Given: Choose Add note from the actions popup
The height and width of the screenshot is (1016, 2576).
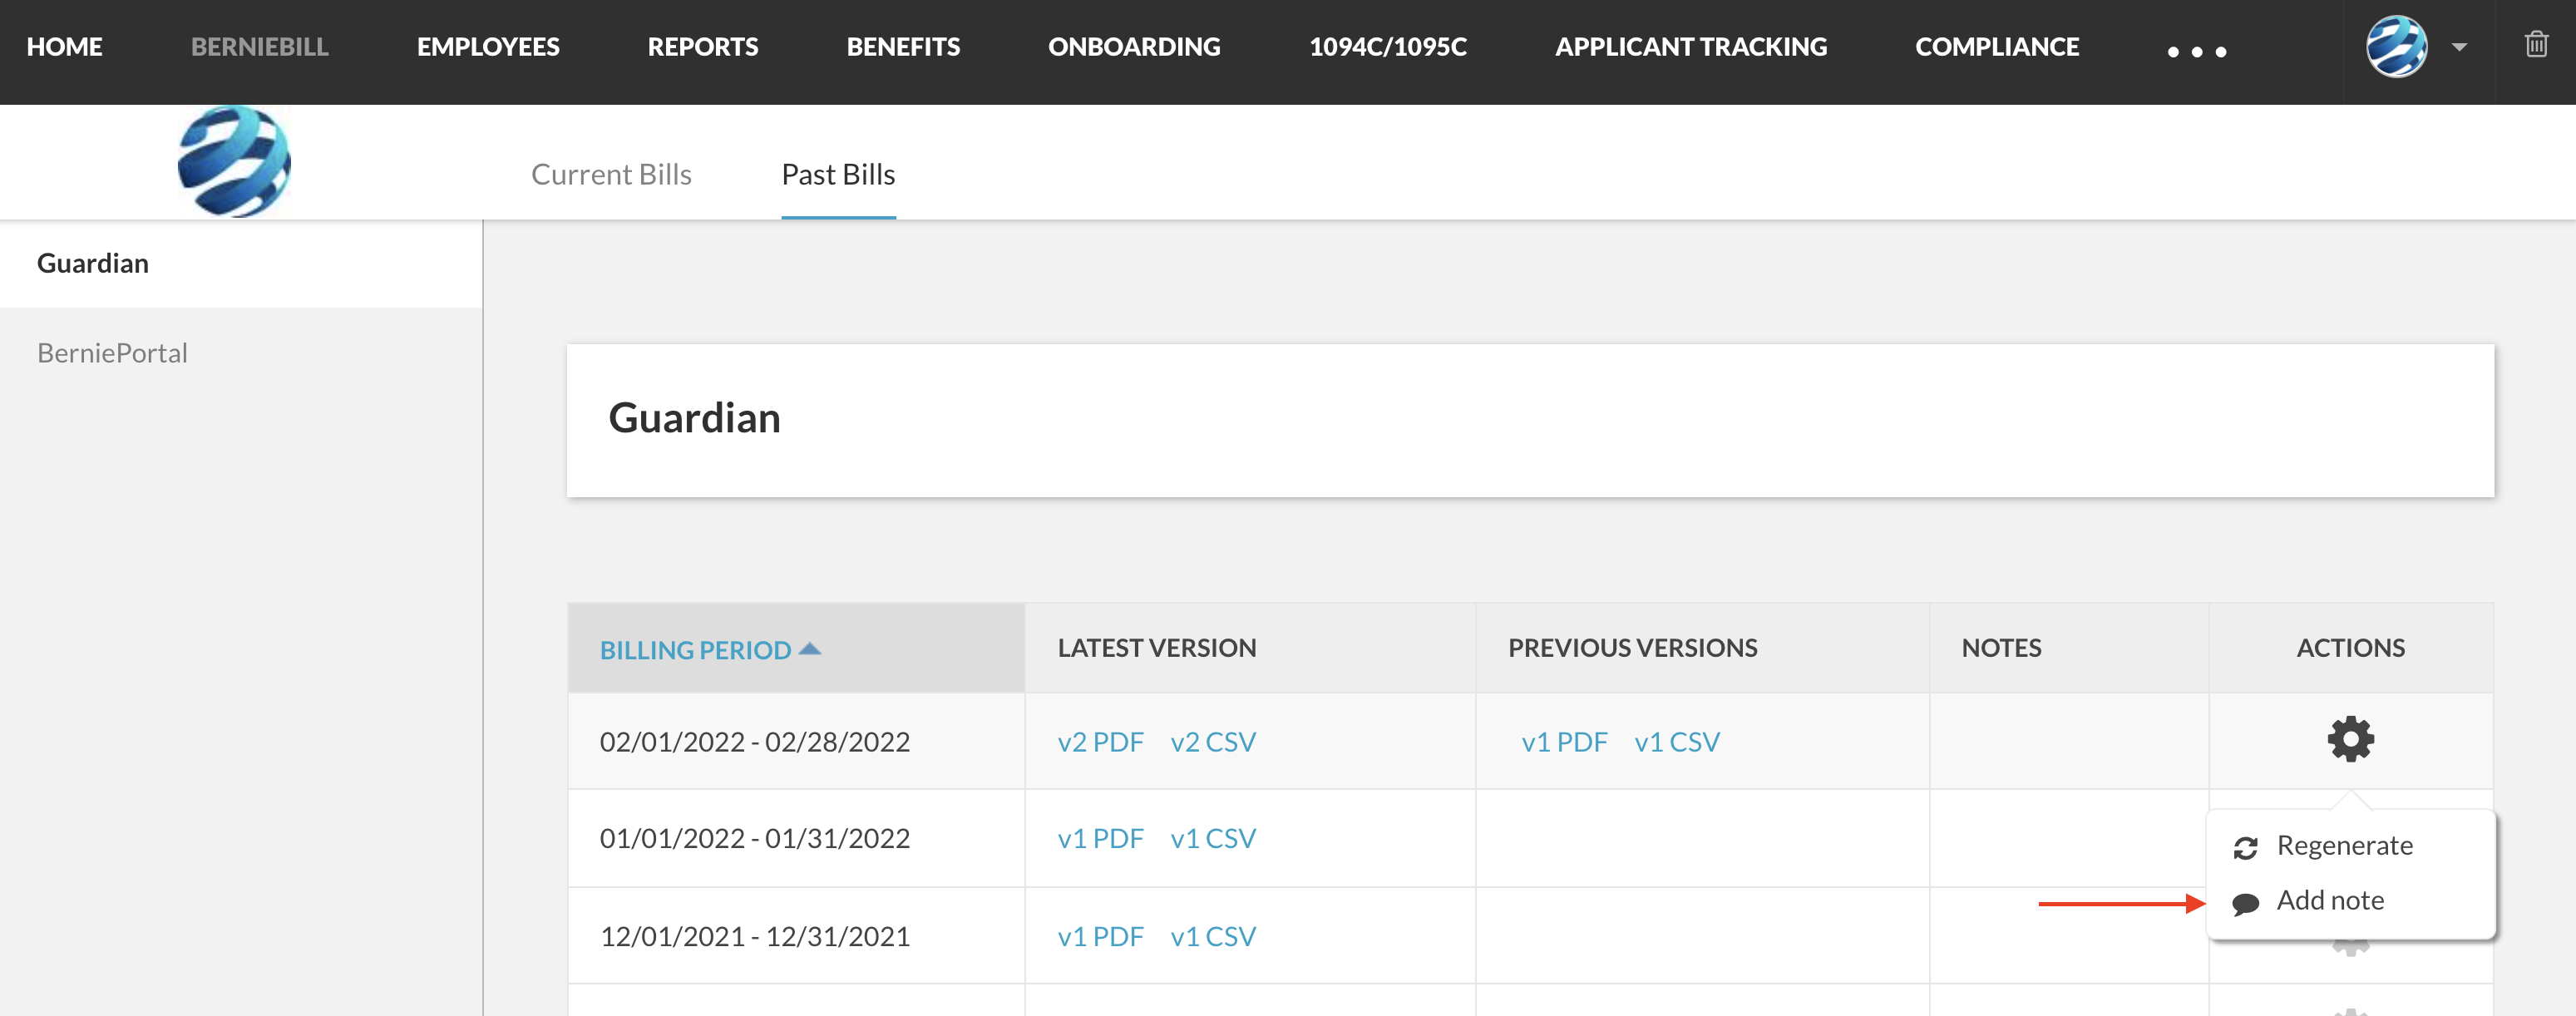Looking at the screenshot, I should pos(2330,900).
